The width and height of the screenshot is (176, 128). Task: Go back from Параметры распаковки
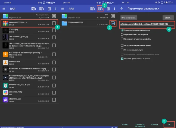click(x=122, y=8)
